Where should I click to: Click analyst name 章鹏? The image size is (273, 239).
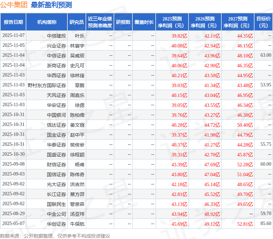pos(80,85)
